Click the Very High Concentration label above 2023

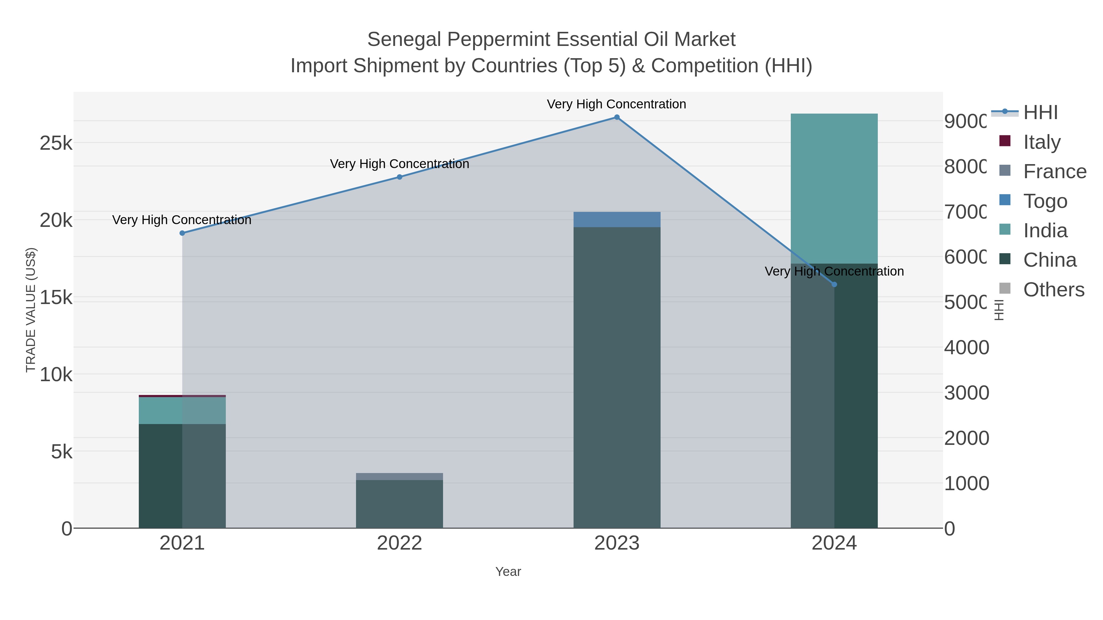coord(616,104)
